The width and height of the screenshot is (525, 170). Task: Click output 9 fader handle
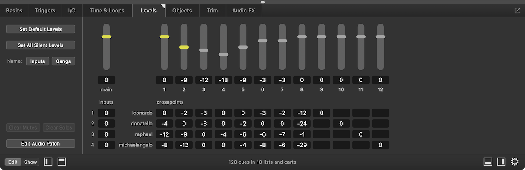pyautogui.click(x=321, y=37)
